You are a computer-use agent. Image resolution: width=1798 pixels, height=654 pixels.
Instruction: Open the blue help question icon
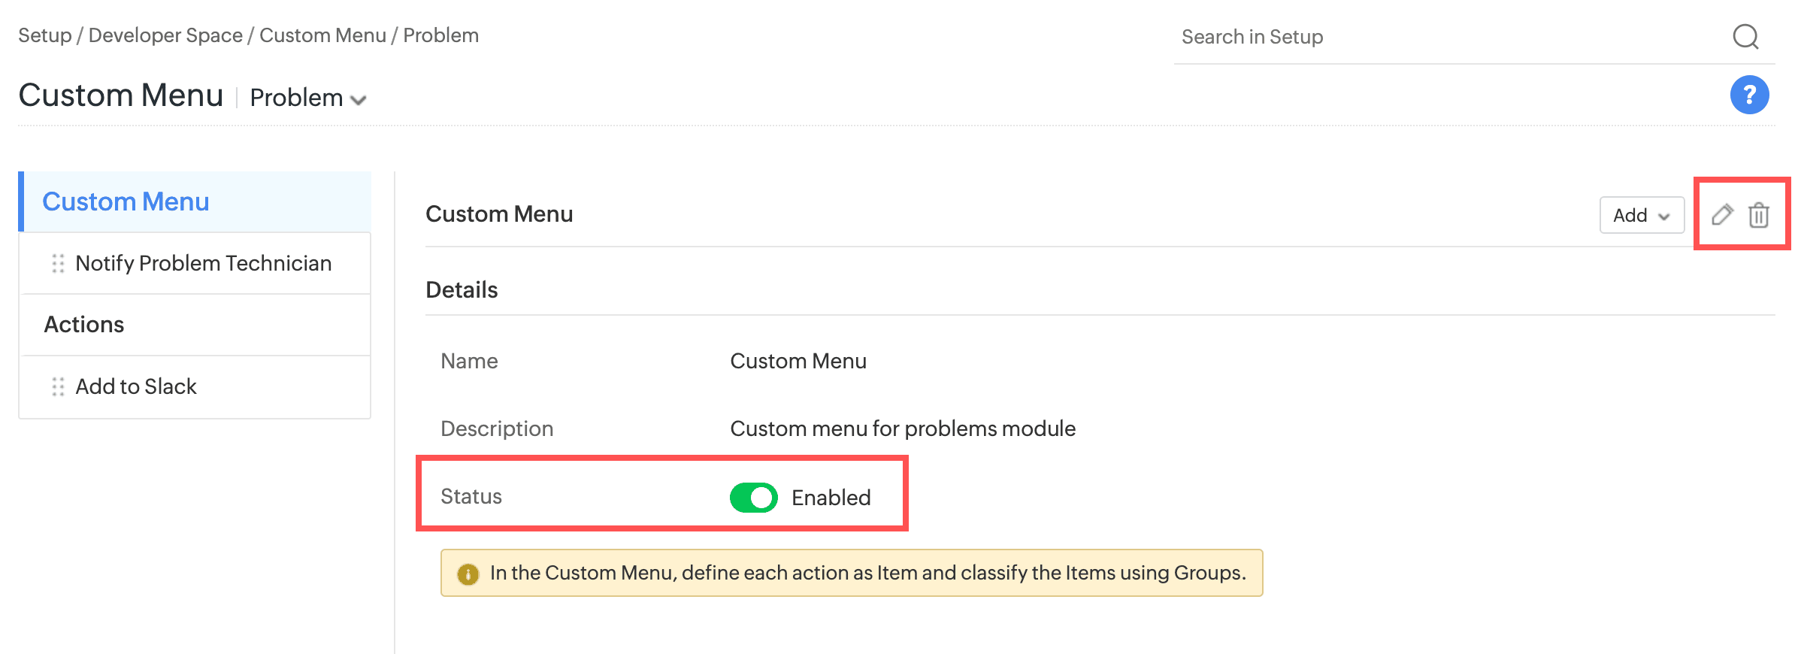pyautogui.click(x=1749, y=95)
